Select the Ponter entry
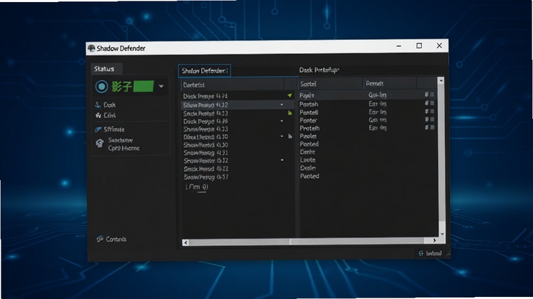This screenshot has width=533, height=299. click(x=308, y=120)
